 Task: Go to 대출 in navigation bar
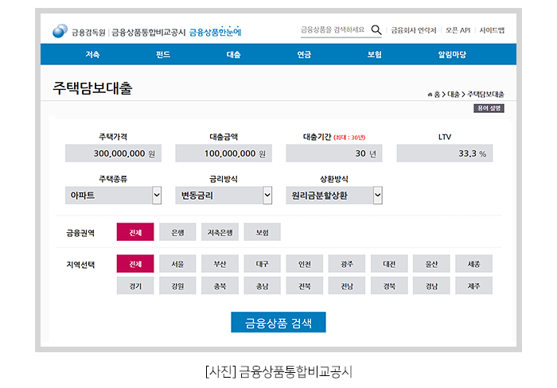233,55
